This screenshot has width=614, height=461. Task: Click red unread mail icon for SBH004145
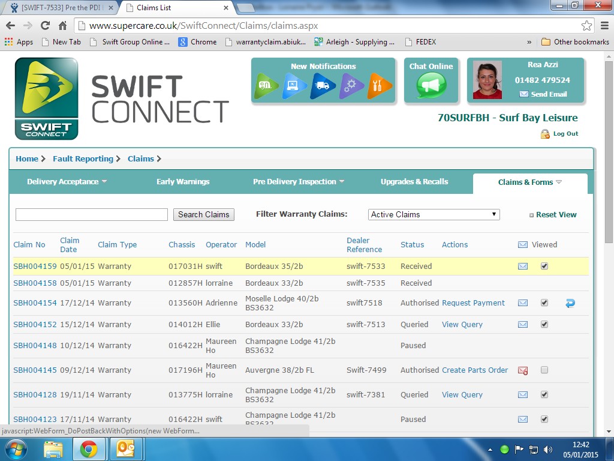(x=523, y=370)
